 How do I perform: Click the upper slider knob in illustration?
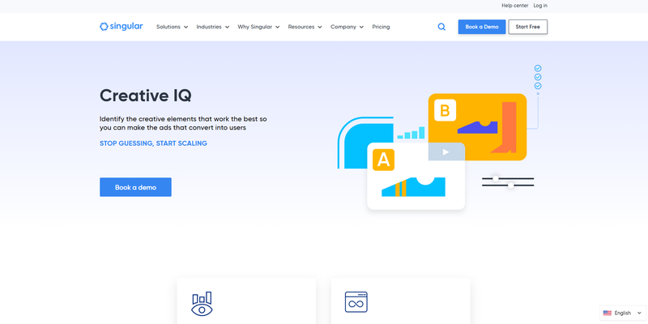coord(495,177)
